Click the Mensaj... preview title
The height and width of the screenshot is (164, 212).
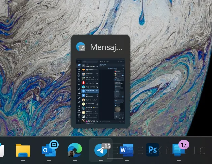(x=106, y=47)
